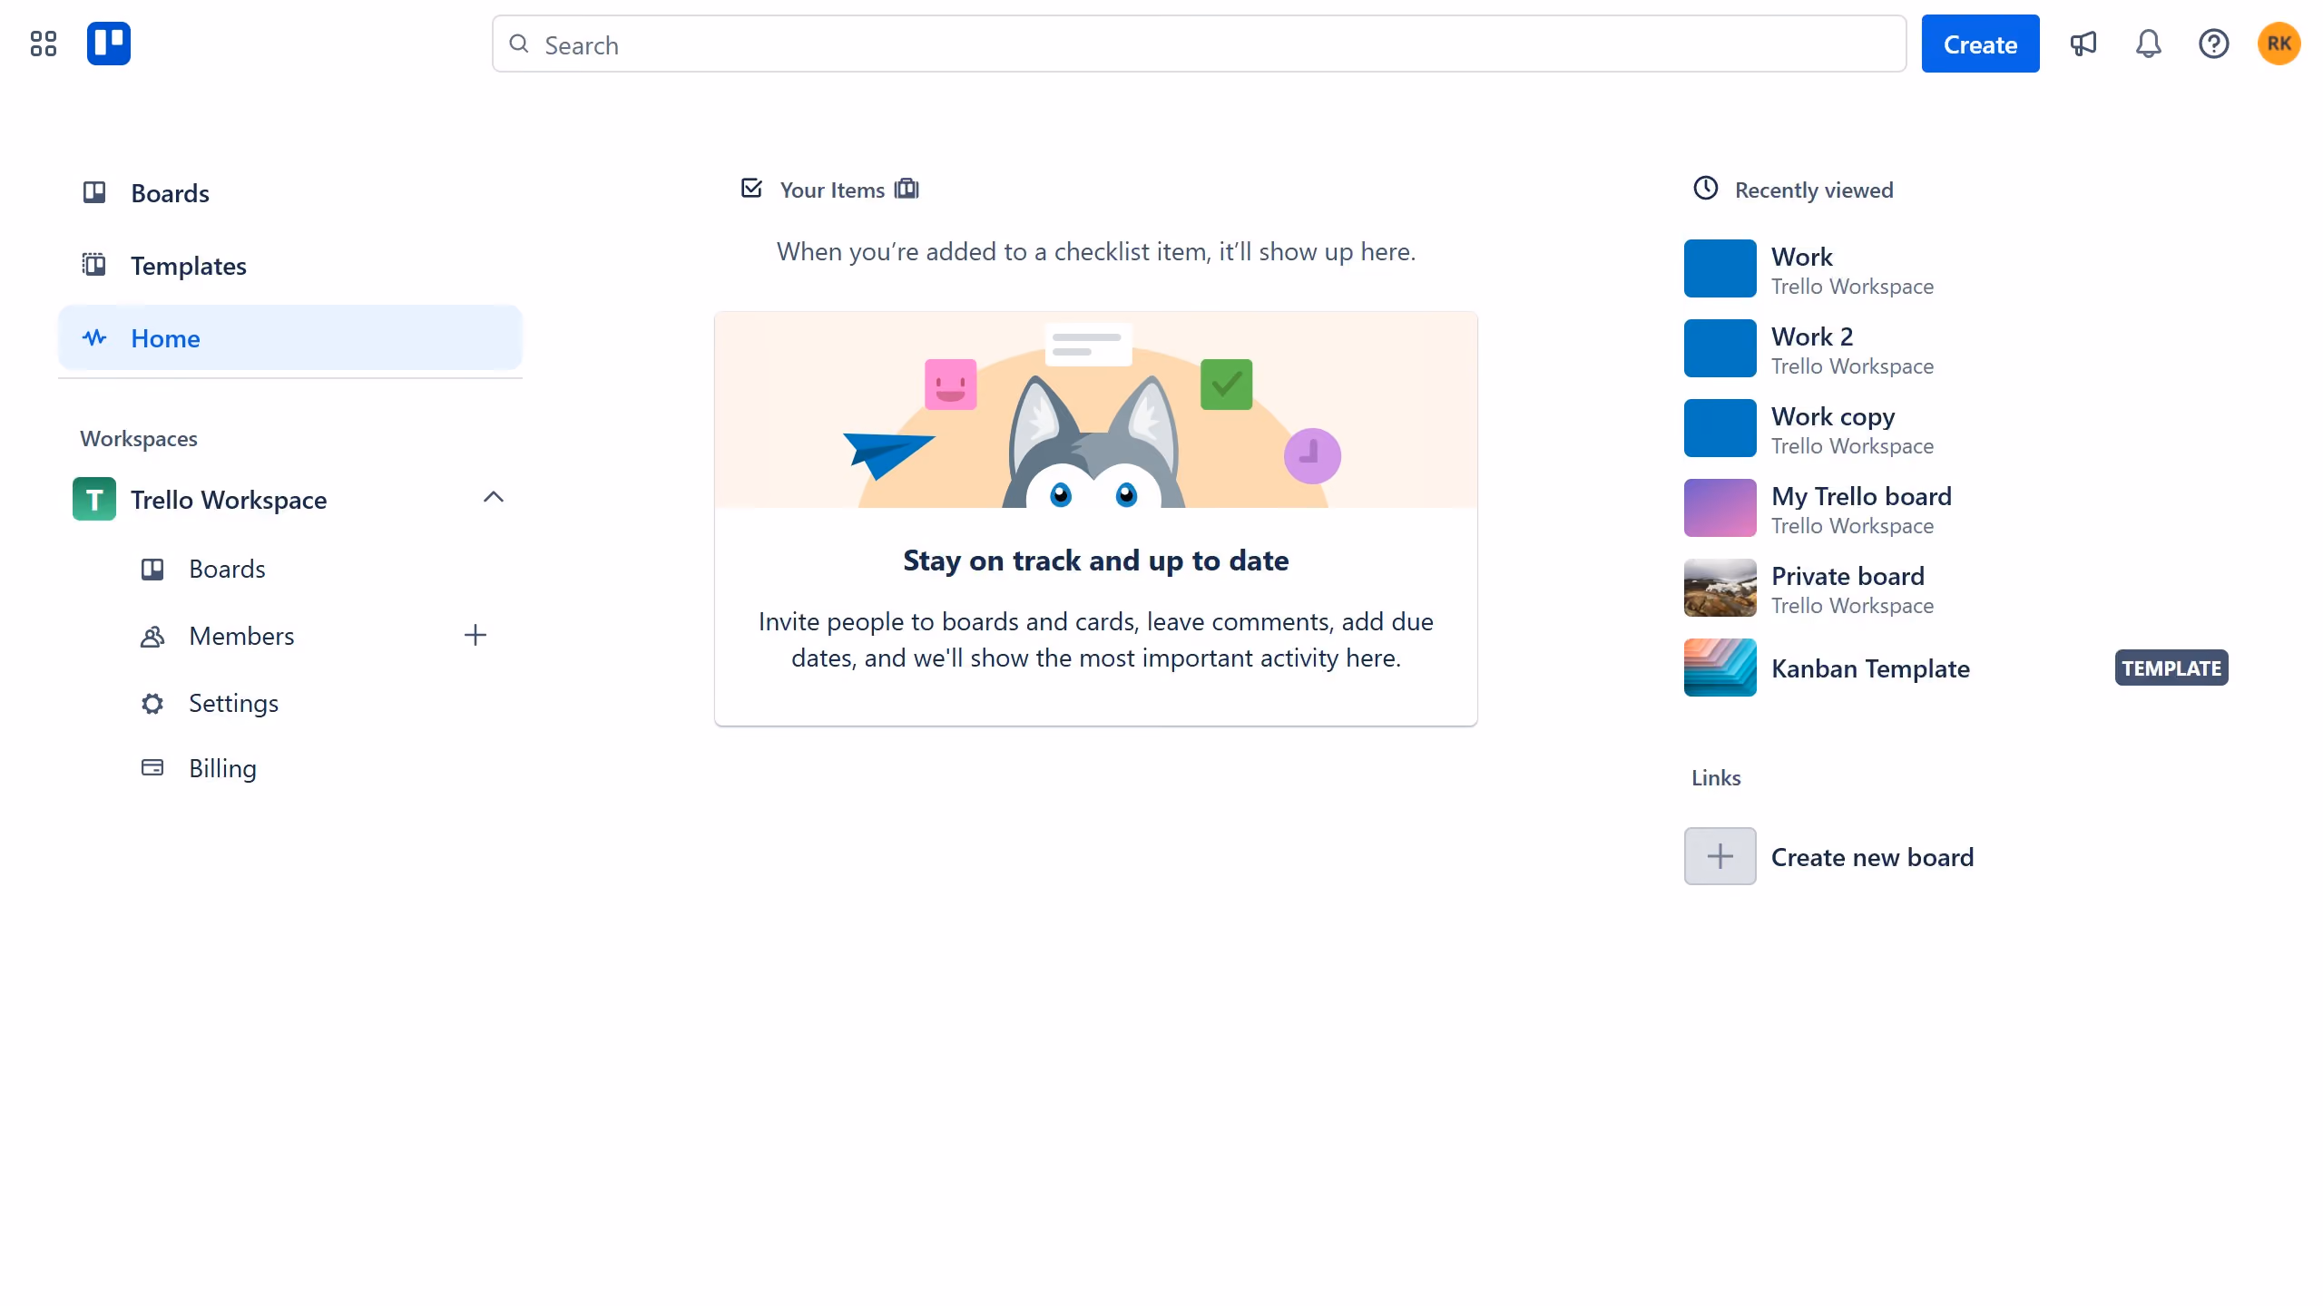
Task: Click the Work board blue thumbnail
Action: coord(1720,268)
